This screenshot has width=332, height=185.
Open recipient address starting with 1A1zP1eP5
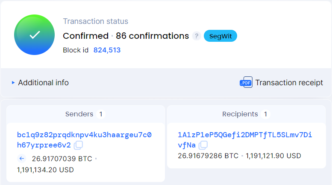point(245,135)
